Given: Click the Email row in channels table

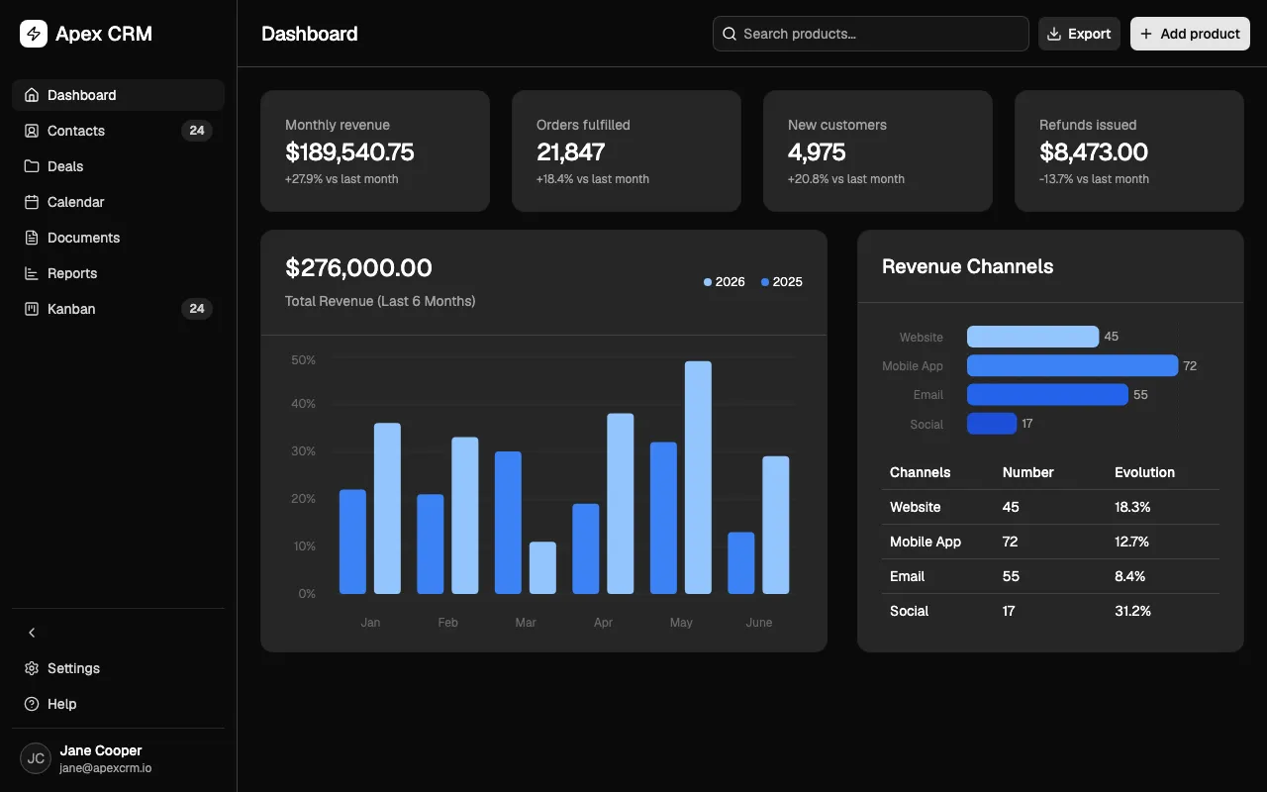Looking at the screenshot, I should [x=1050, y=576].
